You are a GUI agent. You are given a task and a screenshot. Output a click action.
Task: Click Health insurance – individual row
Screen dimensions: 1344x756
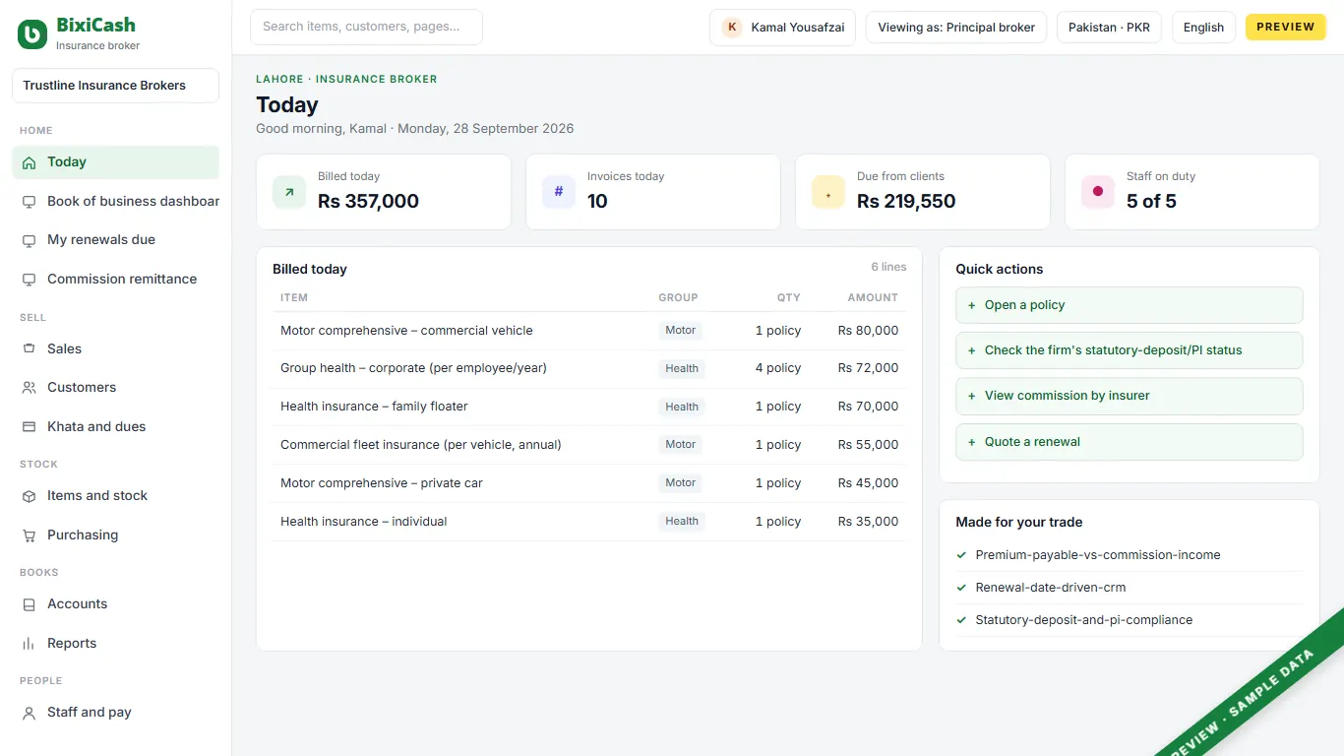589,522
